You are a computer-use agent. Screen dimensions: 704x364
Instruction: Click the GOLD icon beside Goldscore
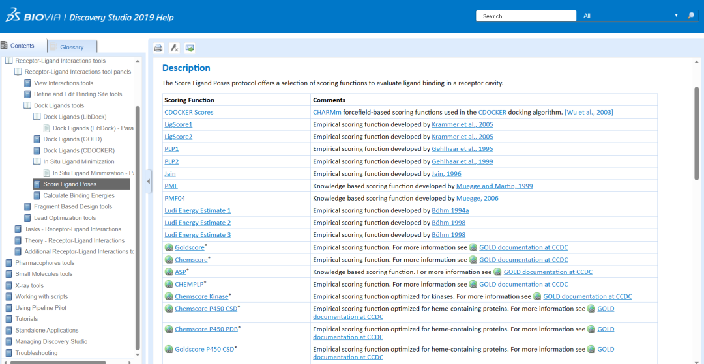click(169, 247)
